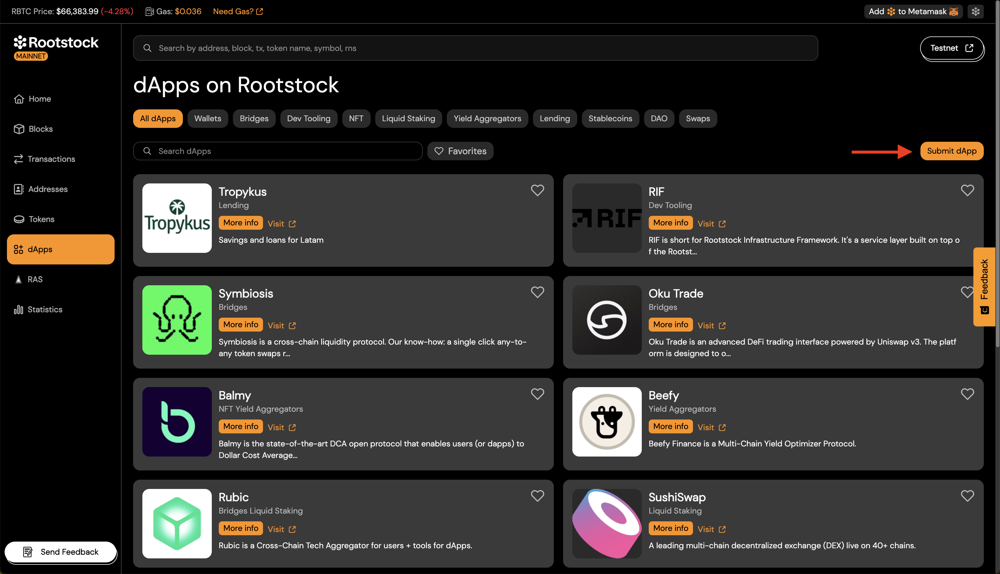Click the theme settings icon top-right
The image size is (1000, 574).
tap(976, 12)
